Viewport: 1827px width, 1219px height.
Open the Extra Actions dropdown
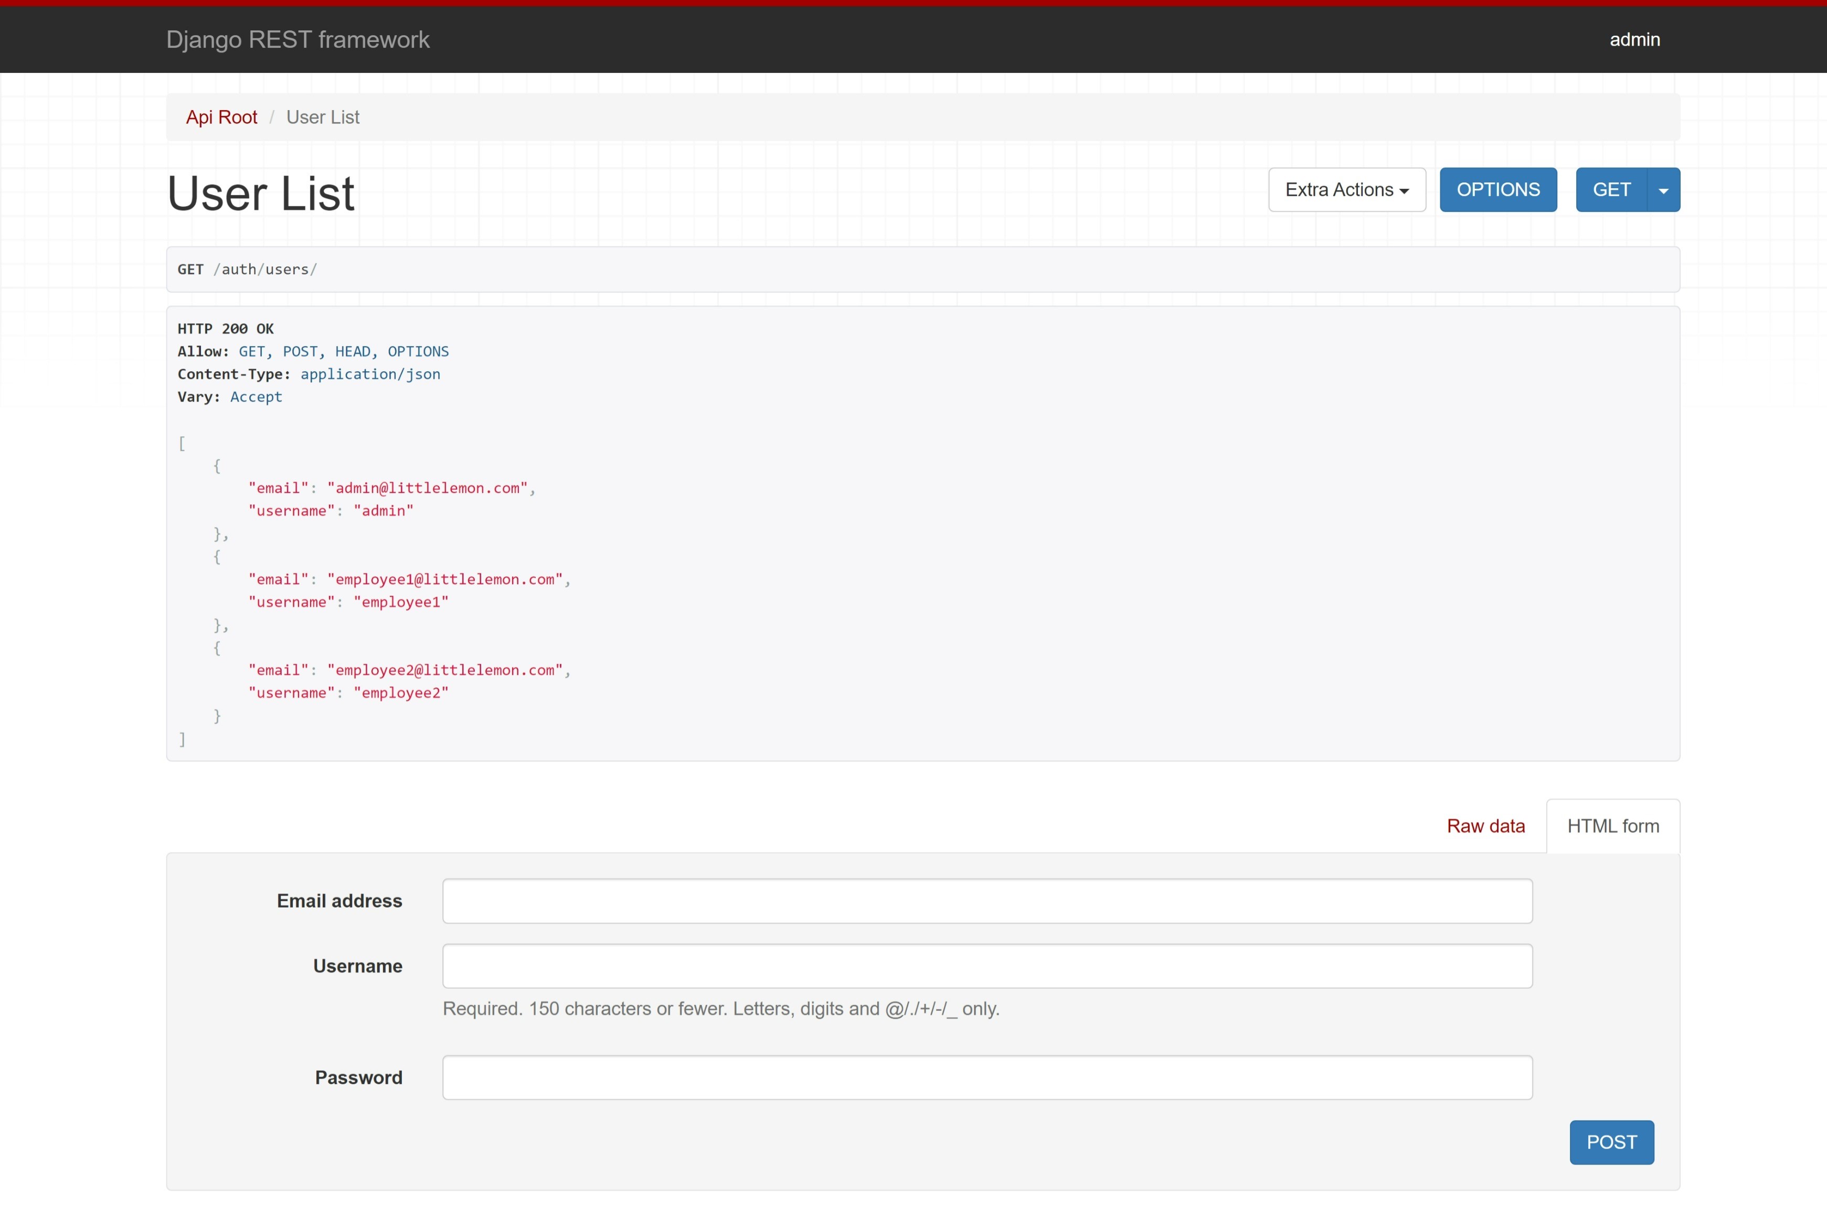click(x=1346, y=190)
